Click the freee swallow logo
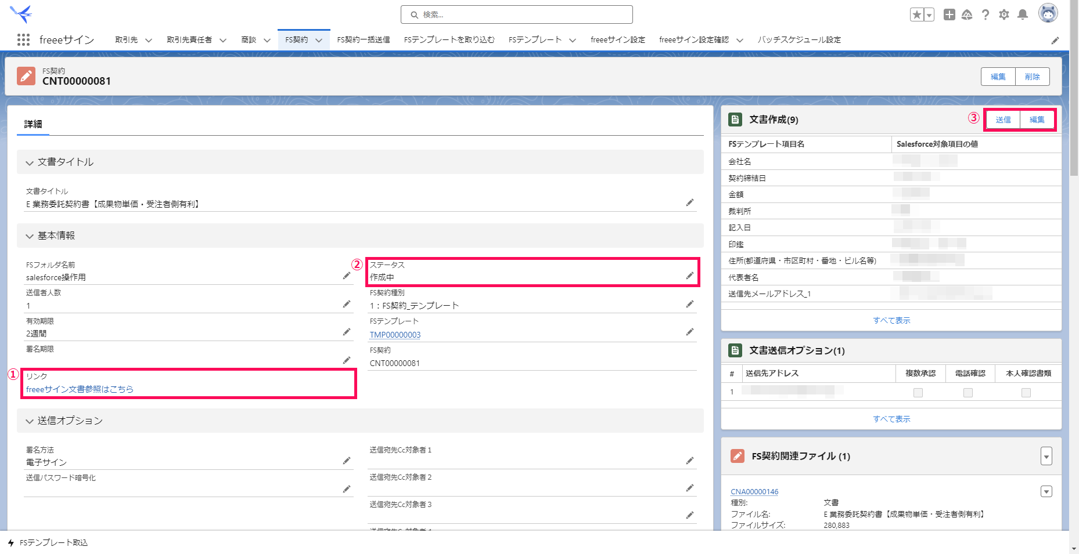 (21, 13)
